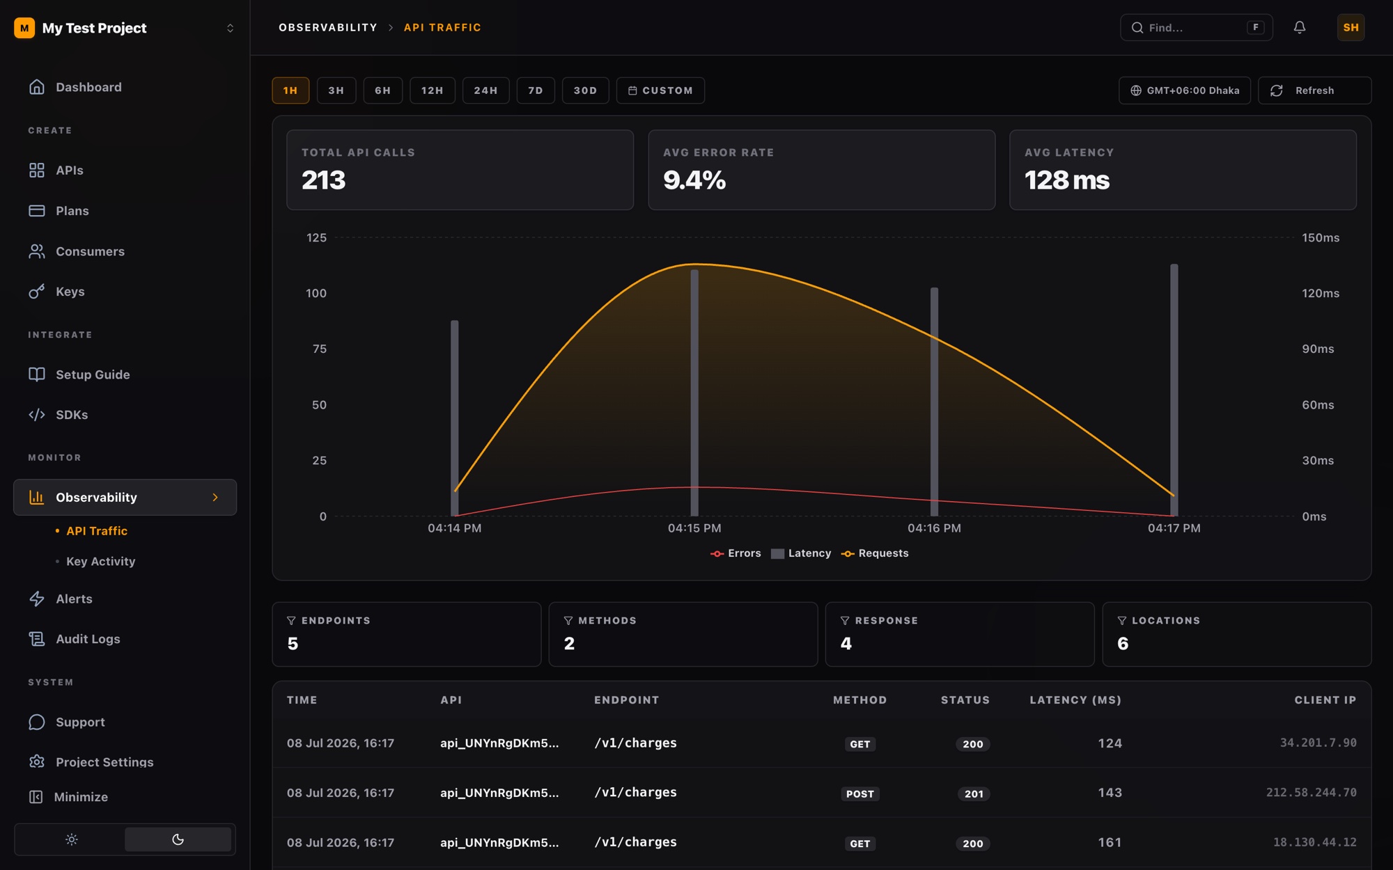Click the APIs grid icon
The height and width of the screenshot is (870, 1393).
[37, 170]
